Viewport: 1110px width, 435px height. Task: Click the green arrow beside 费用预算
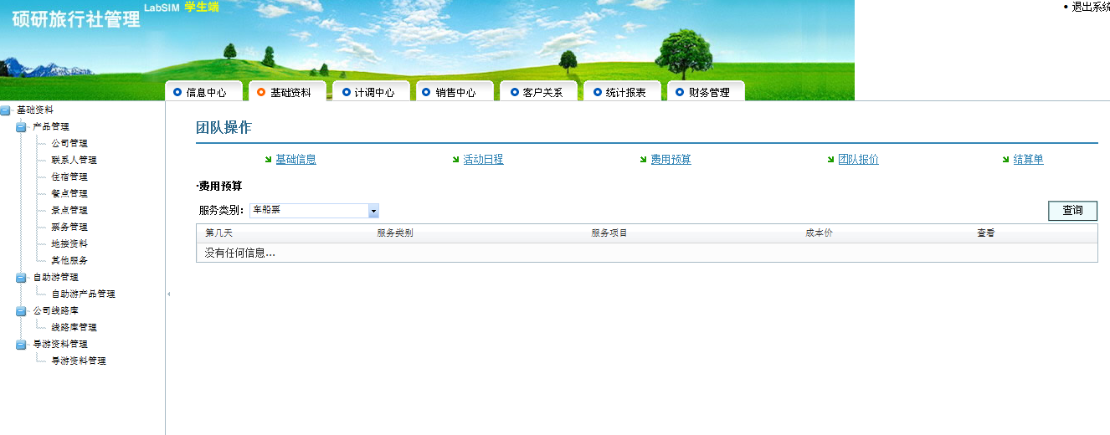pyautogui.click(x=643, y=160)
